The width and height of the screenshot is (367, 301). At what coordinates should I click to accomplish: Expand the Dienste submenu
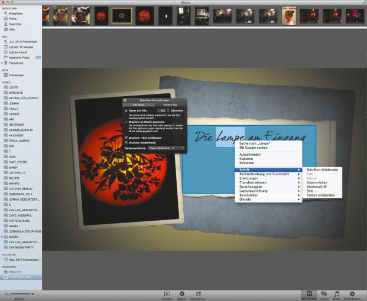(268, 199)
